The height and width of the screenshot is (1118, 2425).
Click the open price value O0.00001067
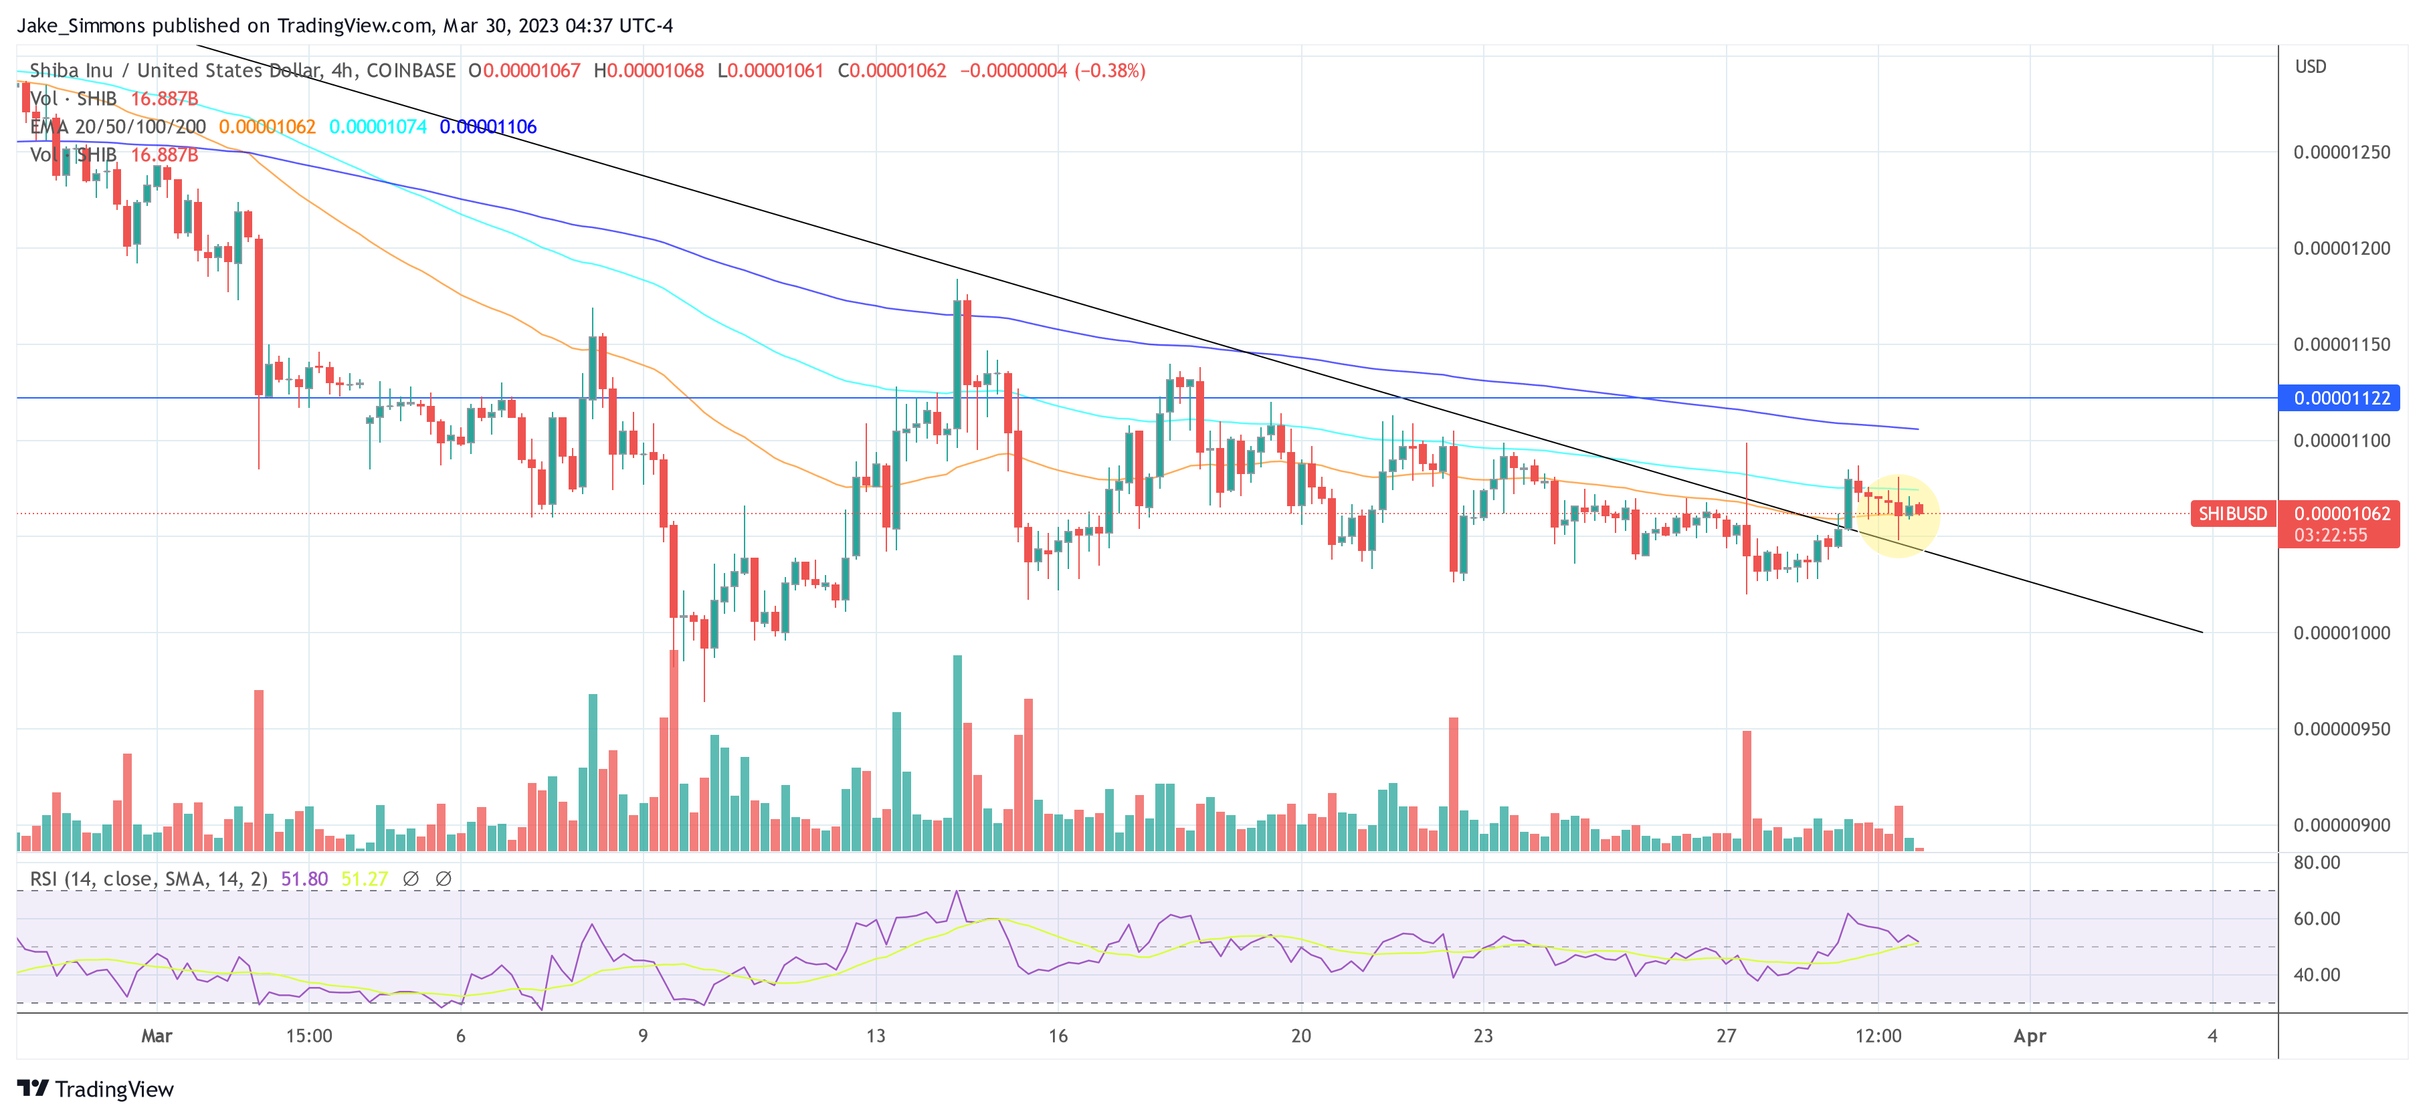click(x=524, y=71)
